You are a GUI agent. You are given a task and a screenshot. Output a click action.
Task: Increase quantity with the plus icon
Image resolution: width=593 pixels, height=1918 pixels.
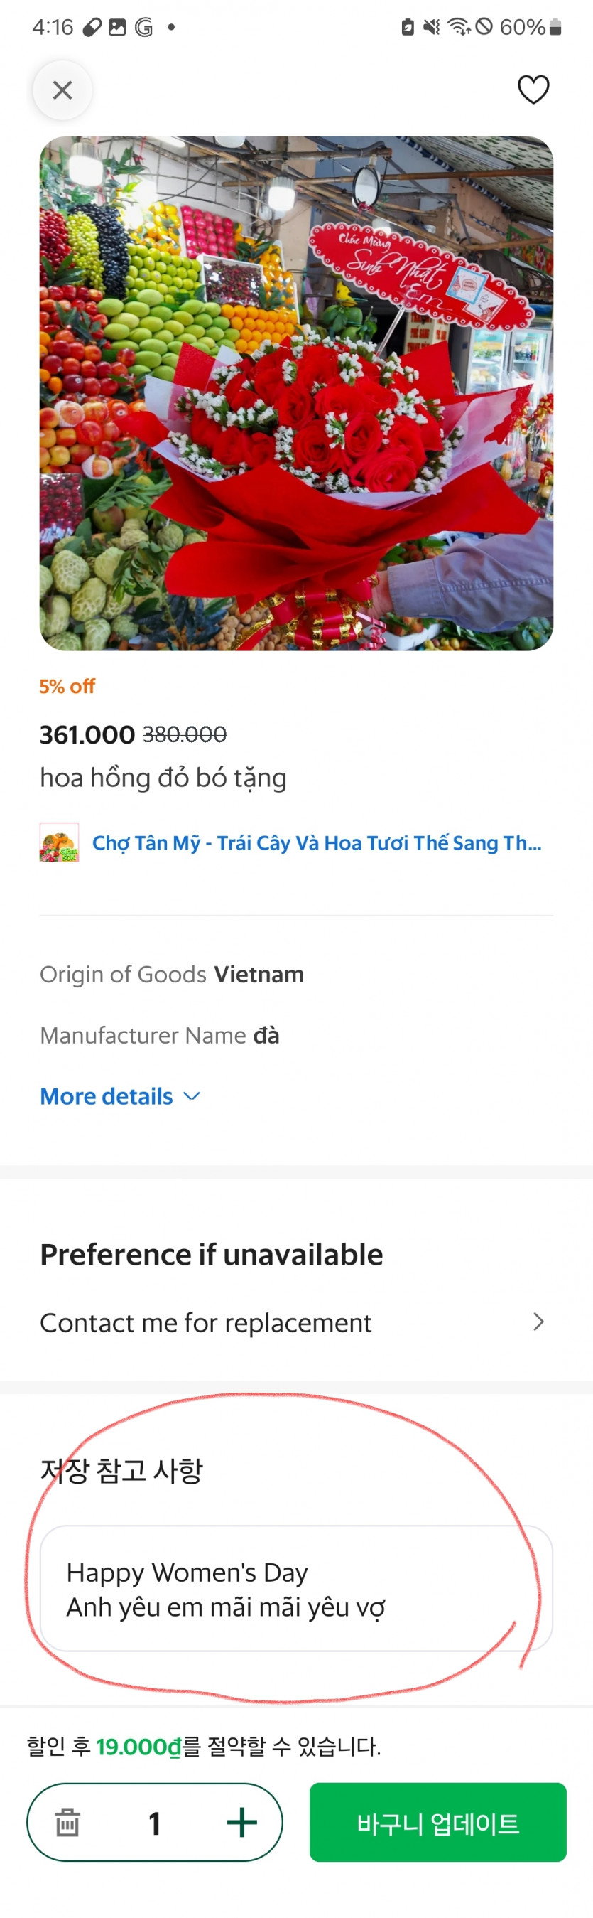coord(241,1823)
